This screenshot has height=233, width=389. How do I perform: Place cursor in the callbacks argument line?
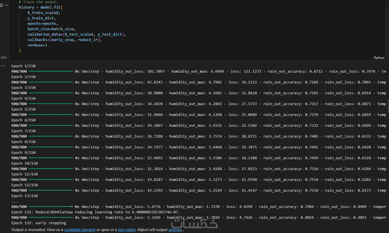64,40
